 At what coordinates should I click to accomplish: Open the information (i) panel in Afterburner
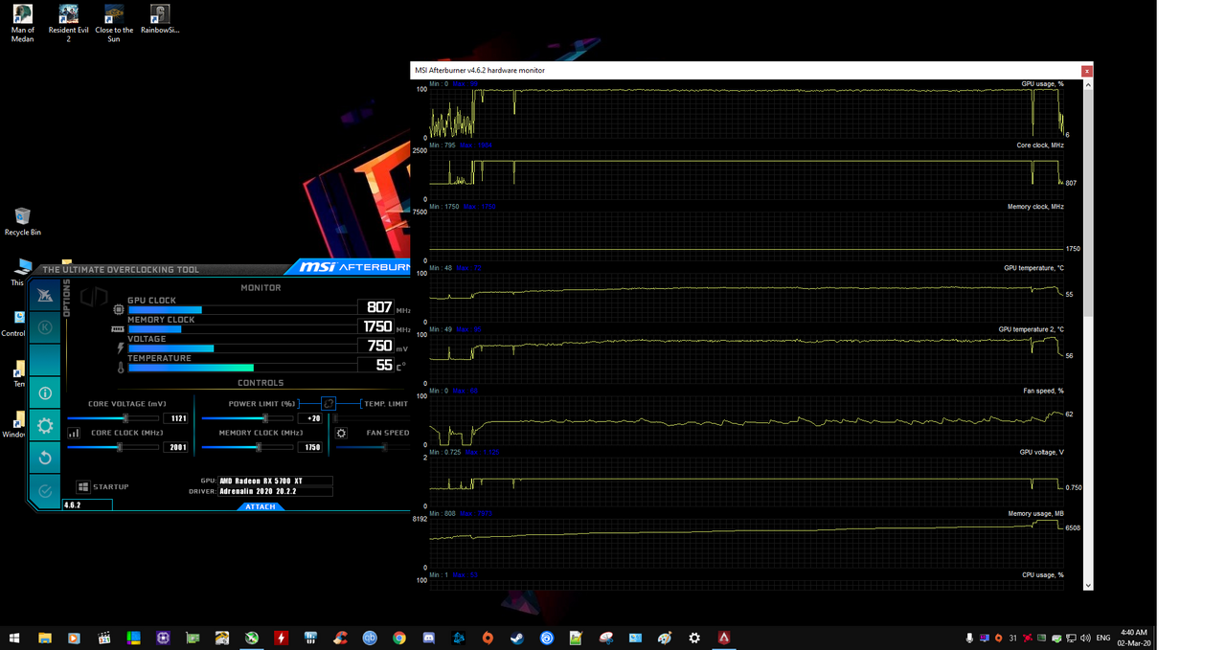[x=44, y=392]
